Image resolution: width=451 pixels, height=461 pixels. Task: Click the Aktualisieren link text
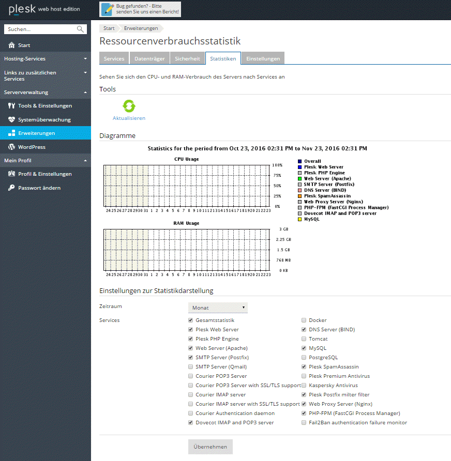pyautogui.click(x=129, y=118)
